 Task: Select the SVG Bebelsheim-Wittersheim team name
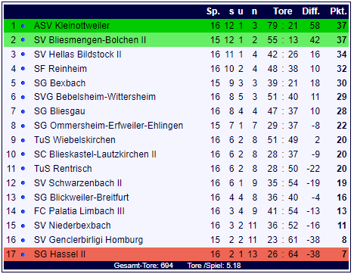(95, 97)
